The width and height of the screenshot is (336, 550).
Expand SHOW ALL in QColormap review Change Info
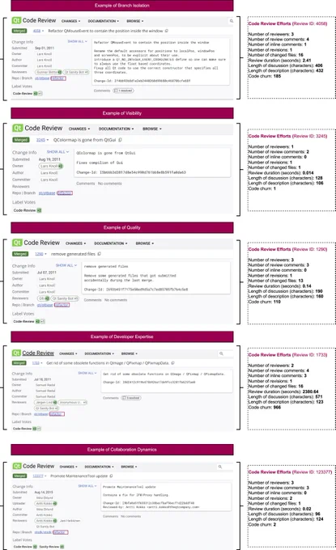pyautogui.click(x=58, y=152)
